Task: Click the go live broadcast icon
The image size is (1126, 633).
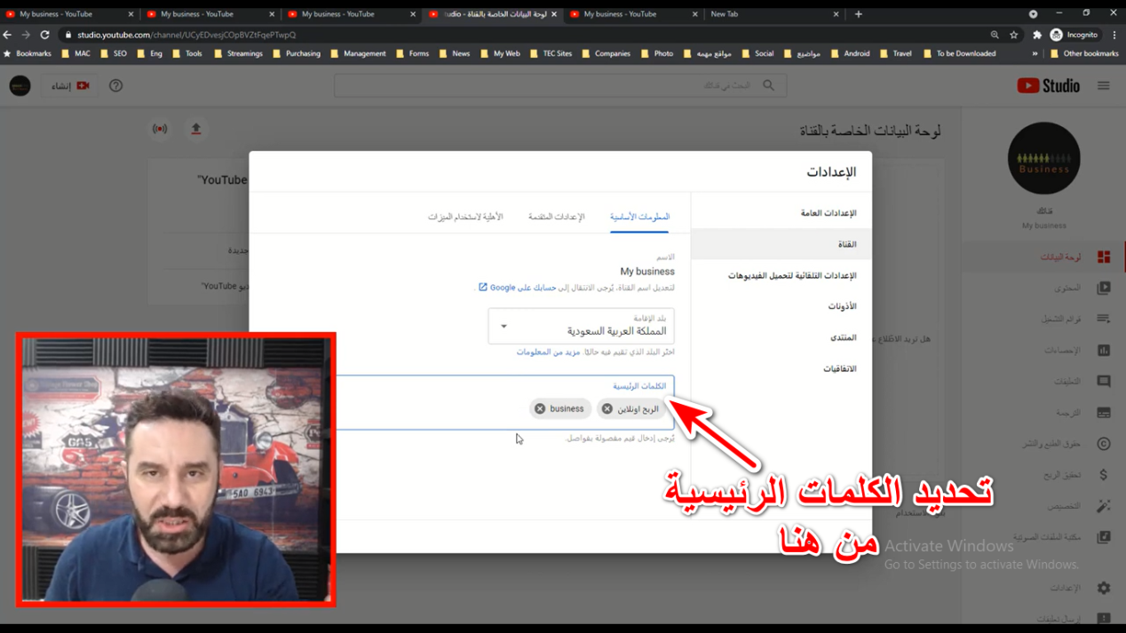Action: pos(160,130)
